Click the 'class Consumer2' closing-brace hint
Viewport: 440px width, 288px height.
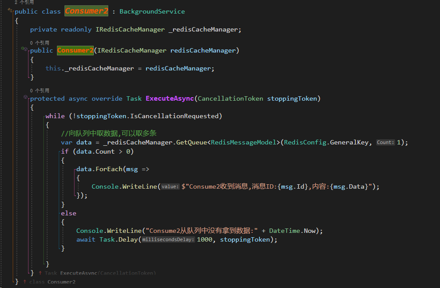click(52, 282)
